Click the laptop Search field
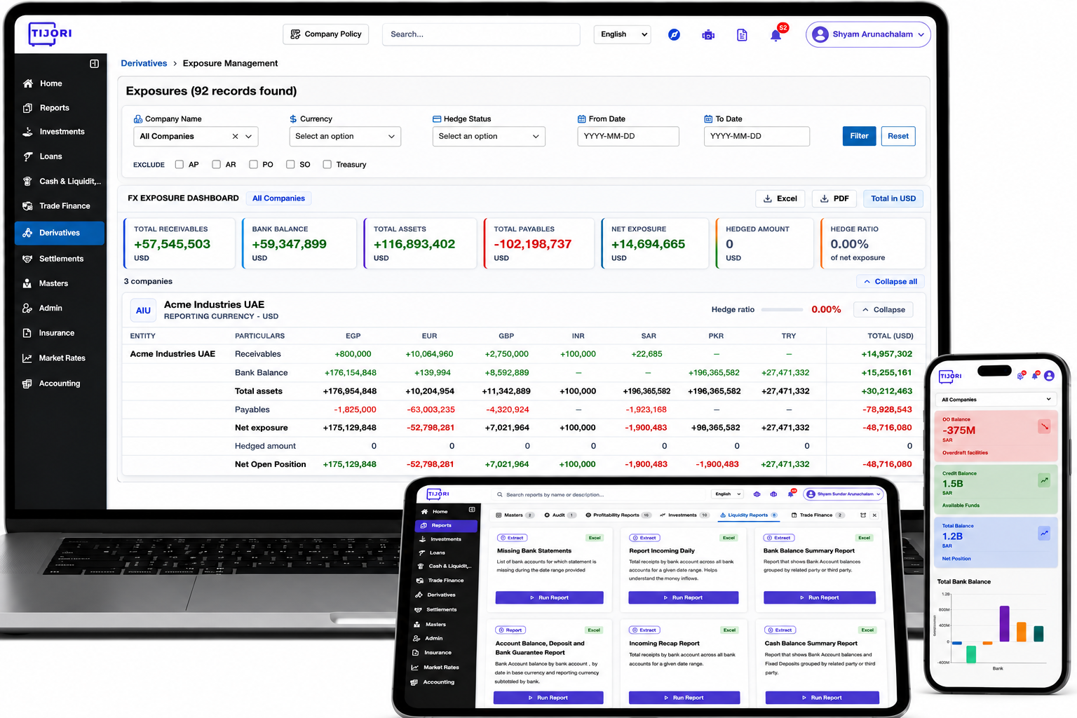This screenshot has width=1077, height=718. pyautogui.click(x=481, y=34)
